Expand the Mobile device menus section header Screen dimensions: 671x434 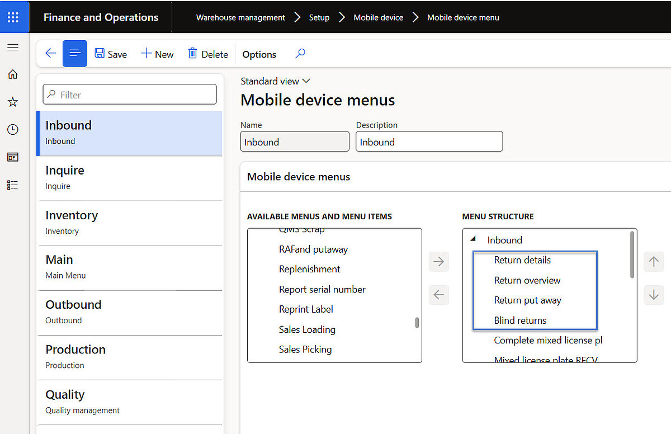click(298, 176)
